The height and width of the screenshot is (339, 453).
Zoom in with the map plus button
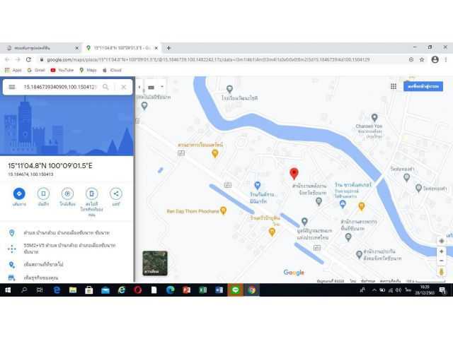coord(442,251)
